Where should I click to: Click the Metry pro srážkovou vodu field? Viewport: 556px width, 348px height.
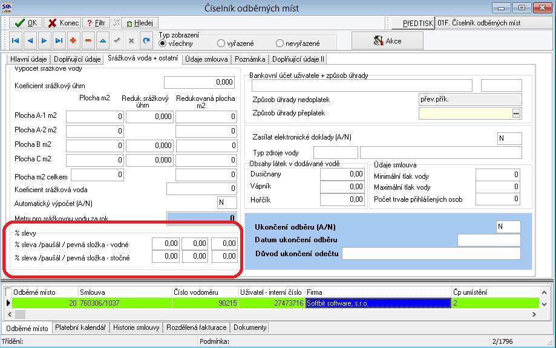coord(201,217)
